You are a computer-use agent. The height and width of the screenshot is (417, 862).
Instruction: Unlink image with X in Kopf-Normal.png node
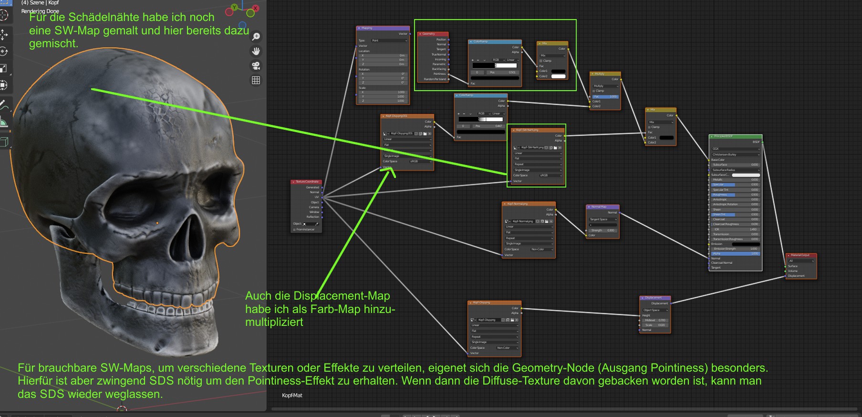coord(551,221)
